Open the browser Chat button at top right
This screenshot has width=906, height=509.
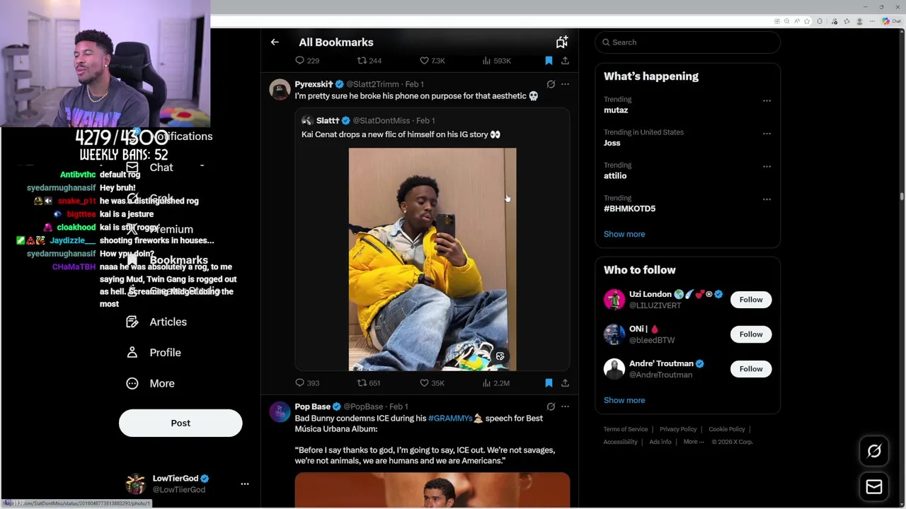pyautogui.click(x=893, y=21)
